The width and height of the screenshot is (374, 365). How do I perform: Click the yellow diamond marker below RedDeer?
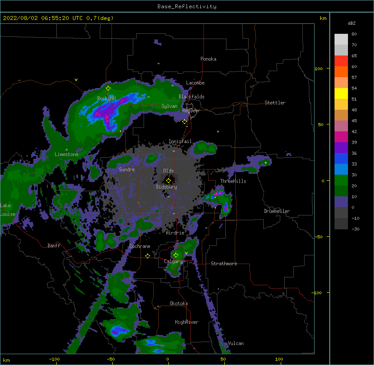point(184,122)
